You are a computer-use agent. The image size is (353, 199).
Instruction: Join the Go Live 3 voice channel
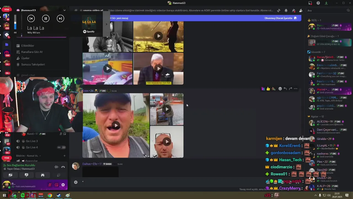[x=32, y=141]
